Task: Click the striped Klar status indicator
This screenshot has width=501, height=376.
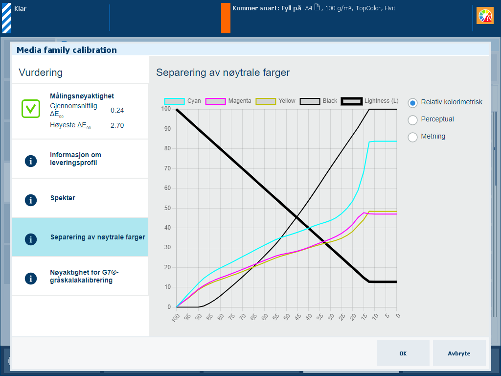Action: [7, 18]
